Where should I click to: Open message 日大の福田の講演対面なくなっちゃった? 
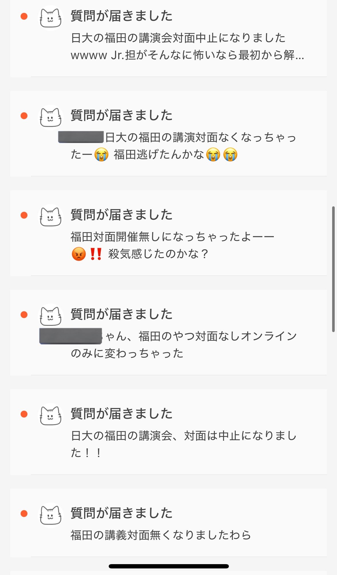(x=177, y=146)
